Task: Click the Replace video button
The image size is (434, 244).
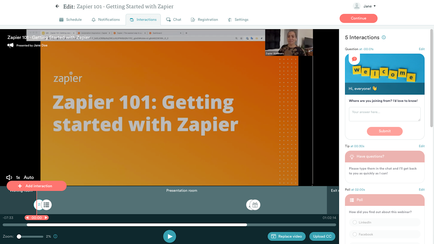Action: click(287, 236)
